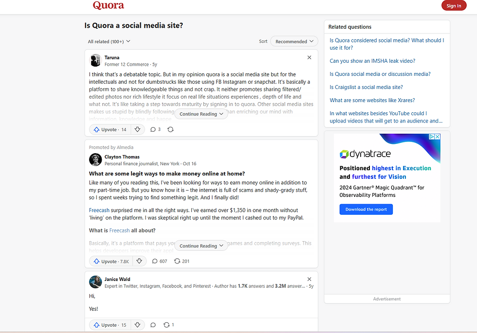Open the 'legit ways to make money' question

point(166,174)
